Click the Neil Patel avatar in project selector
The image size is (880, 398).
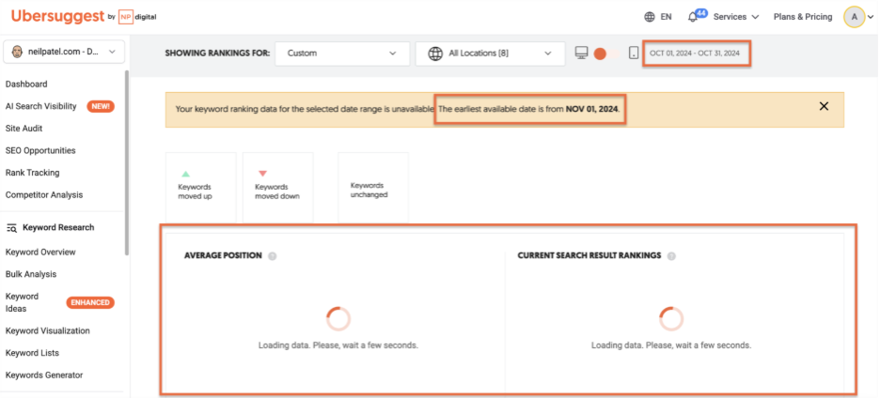pyautogui.click(x=18, y=52)
